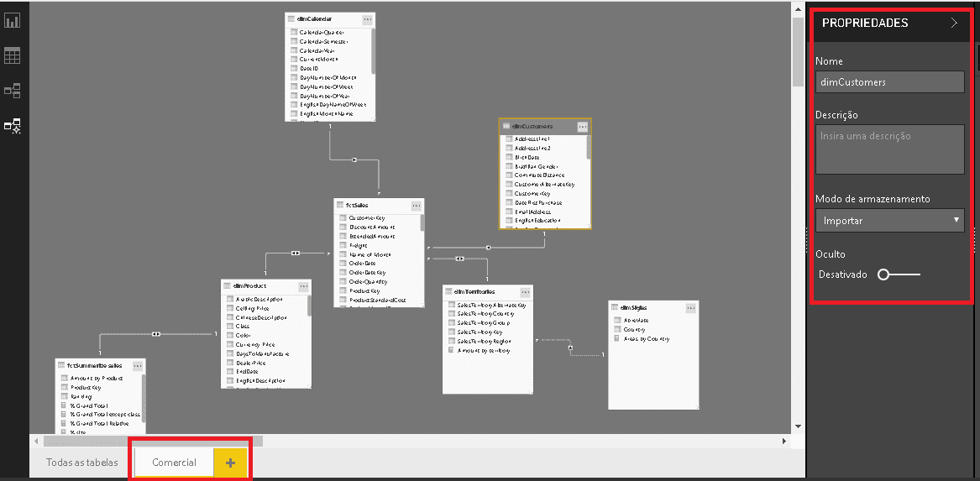Viewport: 980px width, 481px height.
Task: Click table icon in dimTerritories header
Action: [x=450, y=291]
